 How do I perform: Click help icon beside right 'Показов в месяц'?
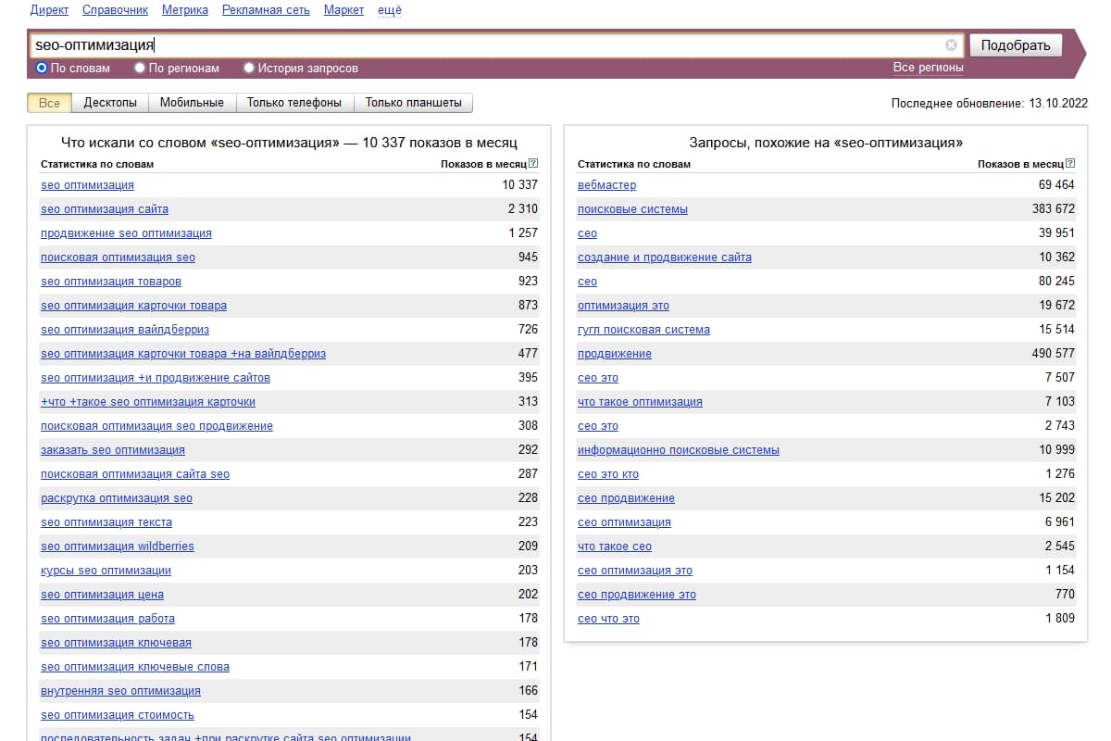[x=1070, y=164]
